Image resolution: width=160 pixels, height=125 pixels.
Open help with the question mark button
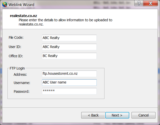[139, 3]
